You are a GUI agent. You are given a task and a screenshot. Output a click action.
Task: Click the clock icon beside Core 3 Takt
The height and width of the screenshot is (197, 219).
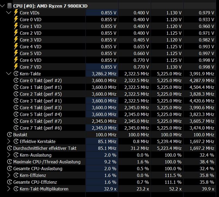pyautogui.click(x=16, y=101)
